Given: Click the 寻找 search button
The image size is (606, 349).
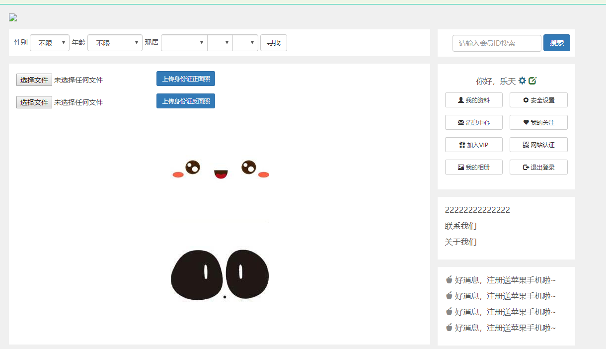Looking at the screenshot, I should coord(274,43).
